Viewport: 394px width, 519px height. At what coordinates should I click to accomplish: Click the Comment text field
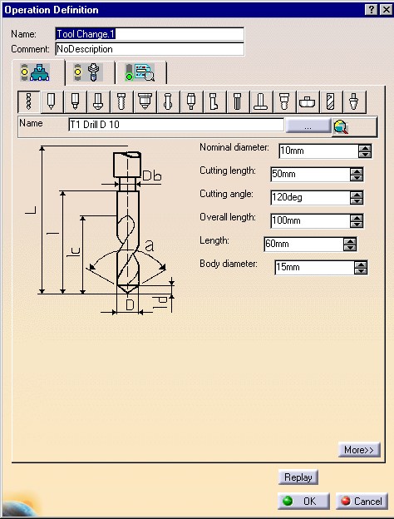coord(150,49)
